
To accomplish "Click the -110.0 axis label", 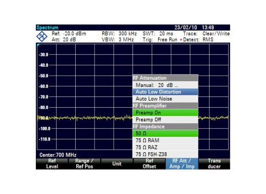I will pyautogui.click(x=45, y=139).
